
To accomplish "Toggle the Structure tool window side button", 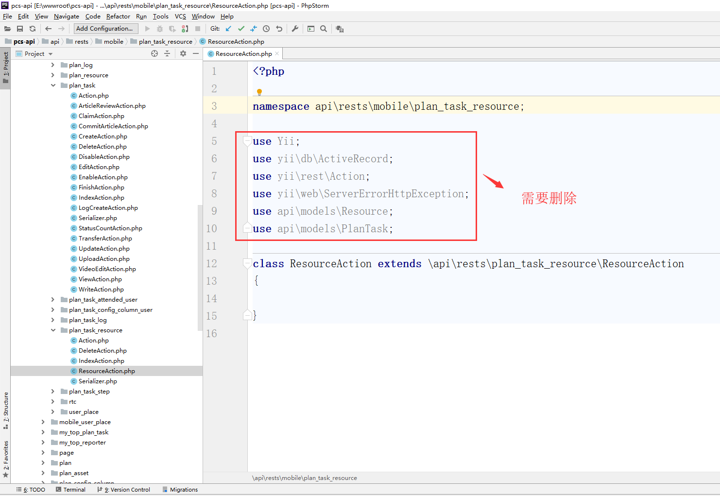I will click(5, 410).
